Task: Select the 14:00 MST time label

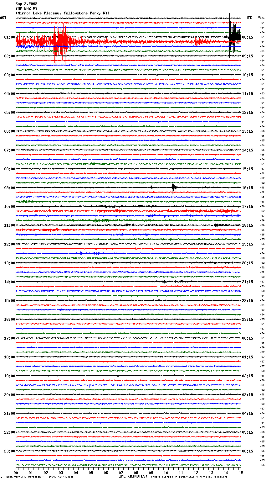Action: (10, 282)
